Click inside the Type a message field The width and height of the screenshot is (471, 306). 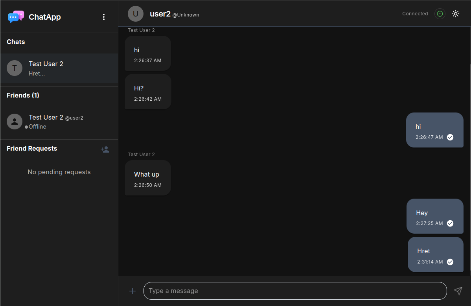pos(294,291)
